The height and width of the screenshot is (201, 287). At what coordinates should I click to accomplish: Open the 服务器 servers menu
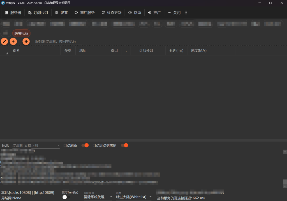point(13,13)
